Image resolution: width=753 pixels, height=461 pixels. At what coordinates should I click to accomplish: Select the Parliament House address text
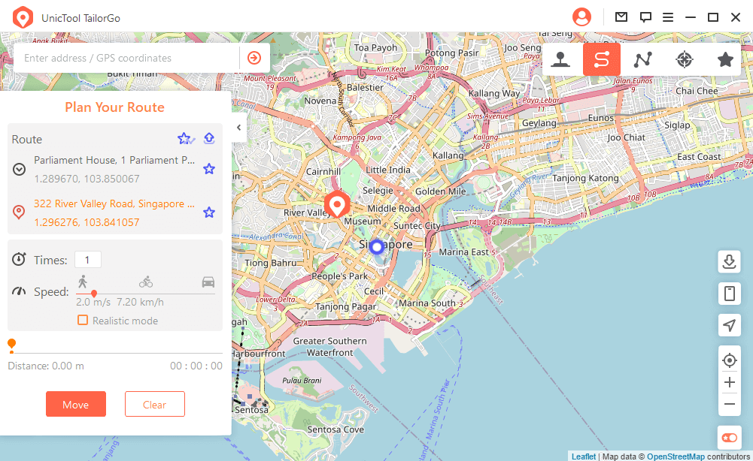click(114, 160)
